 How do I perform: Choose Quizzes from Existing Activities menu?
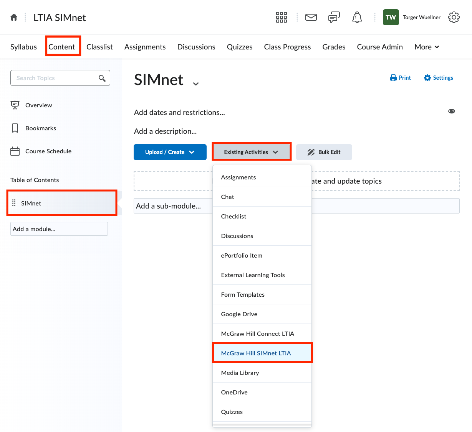pos(262,412)
